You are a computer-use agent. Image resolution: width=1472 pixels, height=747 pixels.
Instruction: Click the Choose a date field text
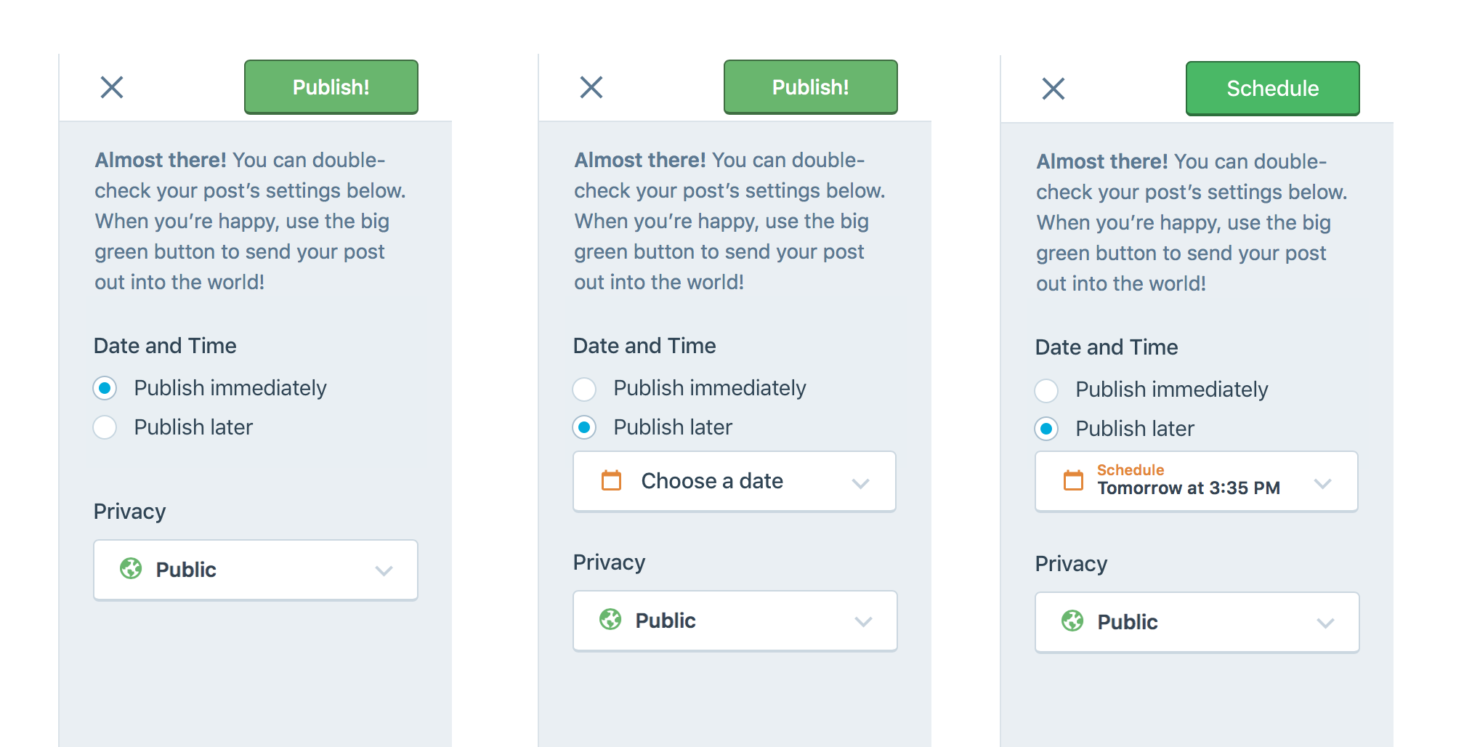(712, 481)
